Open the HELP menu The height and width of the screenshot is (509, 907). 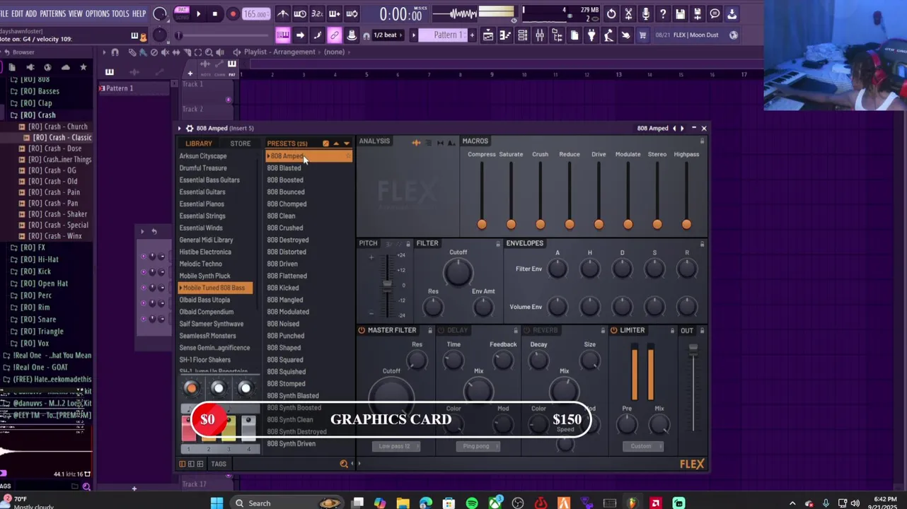coord(139,14)
